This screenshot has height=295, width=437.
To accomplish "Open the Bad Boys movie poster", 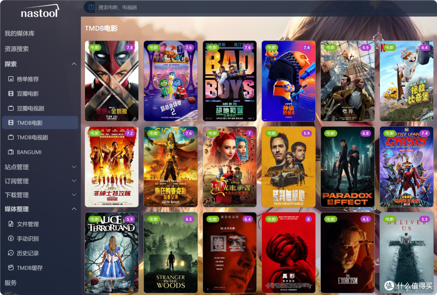I will [x=229, y=81].
